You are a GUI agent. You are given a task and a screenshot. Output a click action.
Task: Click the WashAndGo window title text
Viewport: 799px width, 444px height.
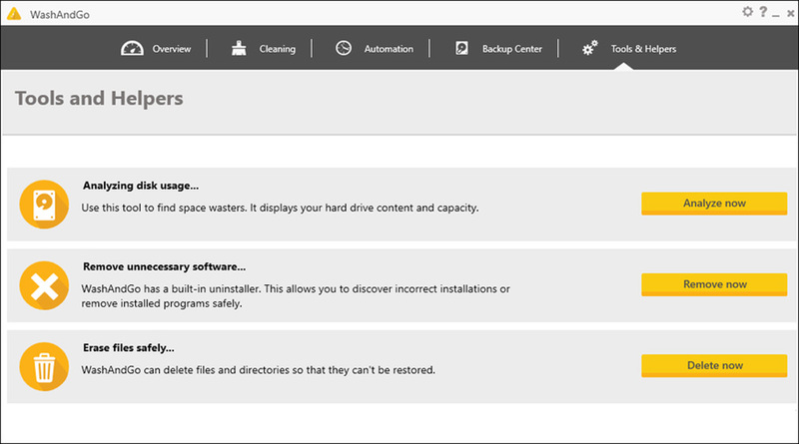[60, 15]
